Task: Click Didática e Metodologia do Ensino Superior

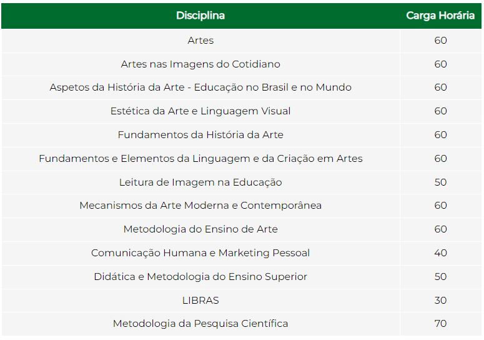Action: click(200, 277)
